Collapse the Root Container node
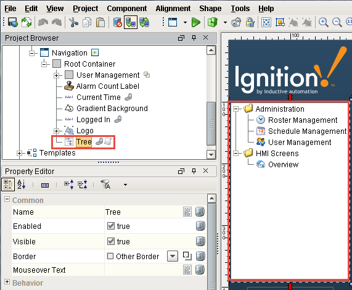The height and width of the screenshot is (290, 352). click(x=44, y=64)
